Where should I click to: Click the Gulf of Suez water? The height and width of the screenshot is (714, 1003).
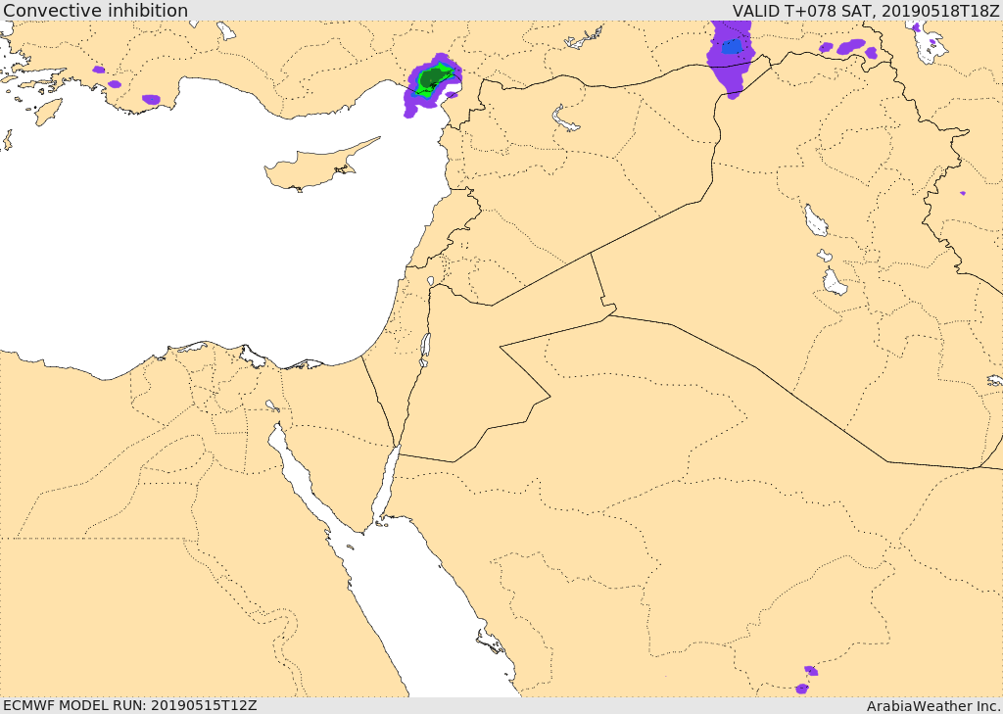coord(300,473)
